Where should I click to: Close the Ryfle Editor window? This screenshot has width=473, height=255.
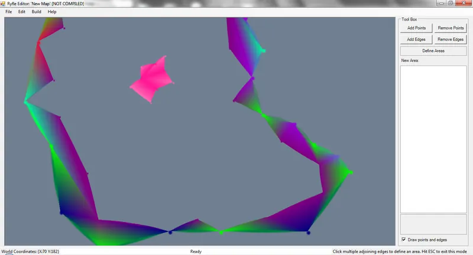(x=464, y=3)
